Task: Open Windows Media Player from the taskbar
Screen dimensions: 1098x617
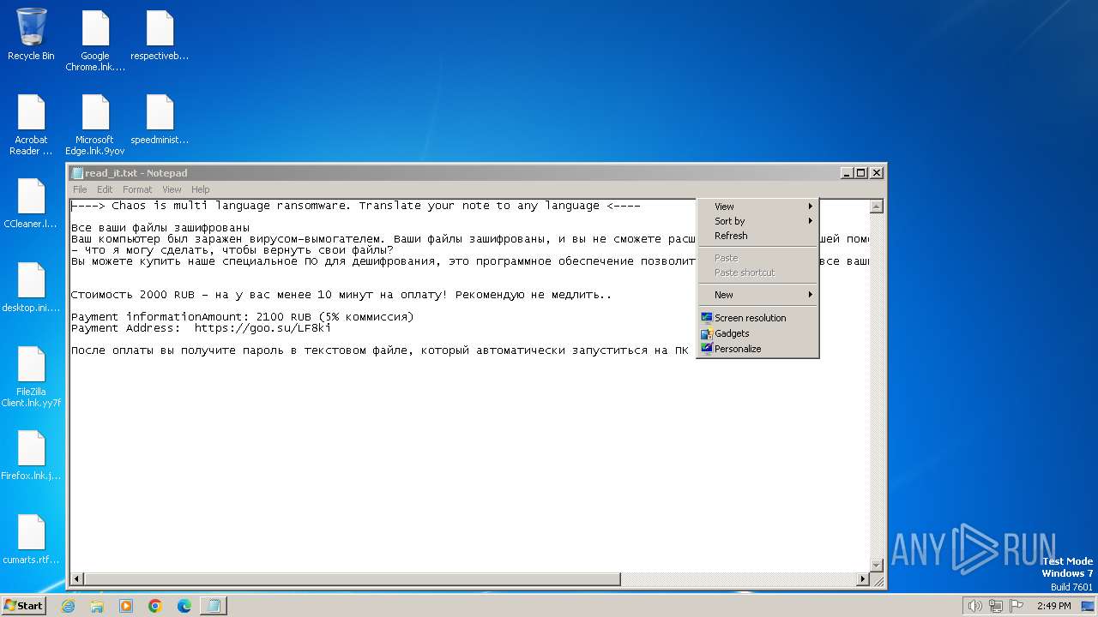Action: click(126, 606)
